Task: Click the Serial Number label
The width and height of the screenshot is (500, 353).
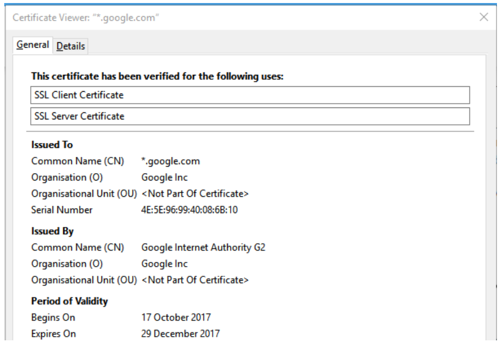Action: coord(62,210)
